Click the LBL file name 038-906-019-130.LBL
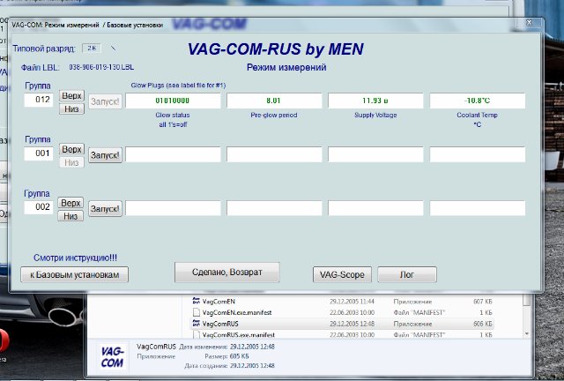The height and width of the screenshot is (381, 564). tap(101, 67)
